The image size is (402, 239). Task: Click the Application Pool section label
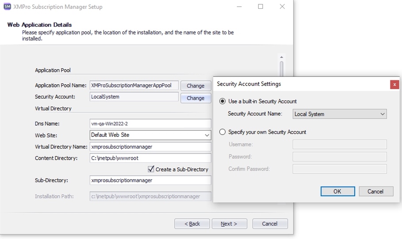53,70
